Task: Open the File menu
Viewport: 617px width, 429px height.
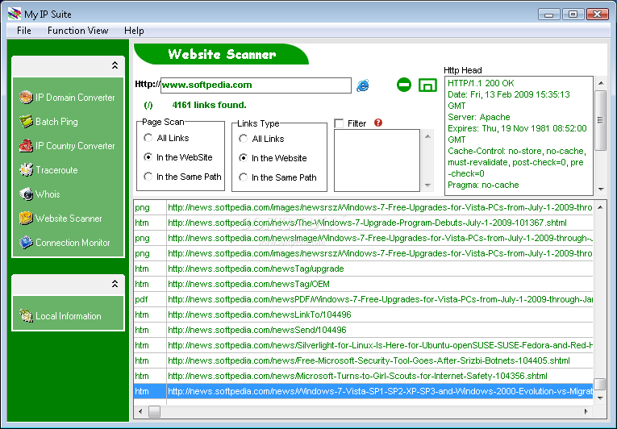Action: 24,31
